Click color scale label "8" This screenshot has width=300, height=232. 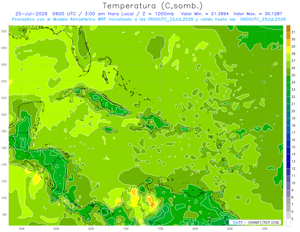pos(292,197)
